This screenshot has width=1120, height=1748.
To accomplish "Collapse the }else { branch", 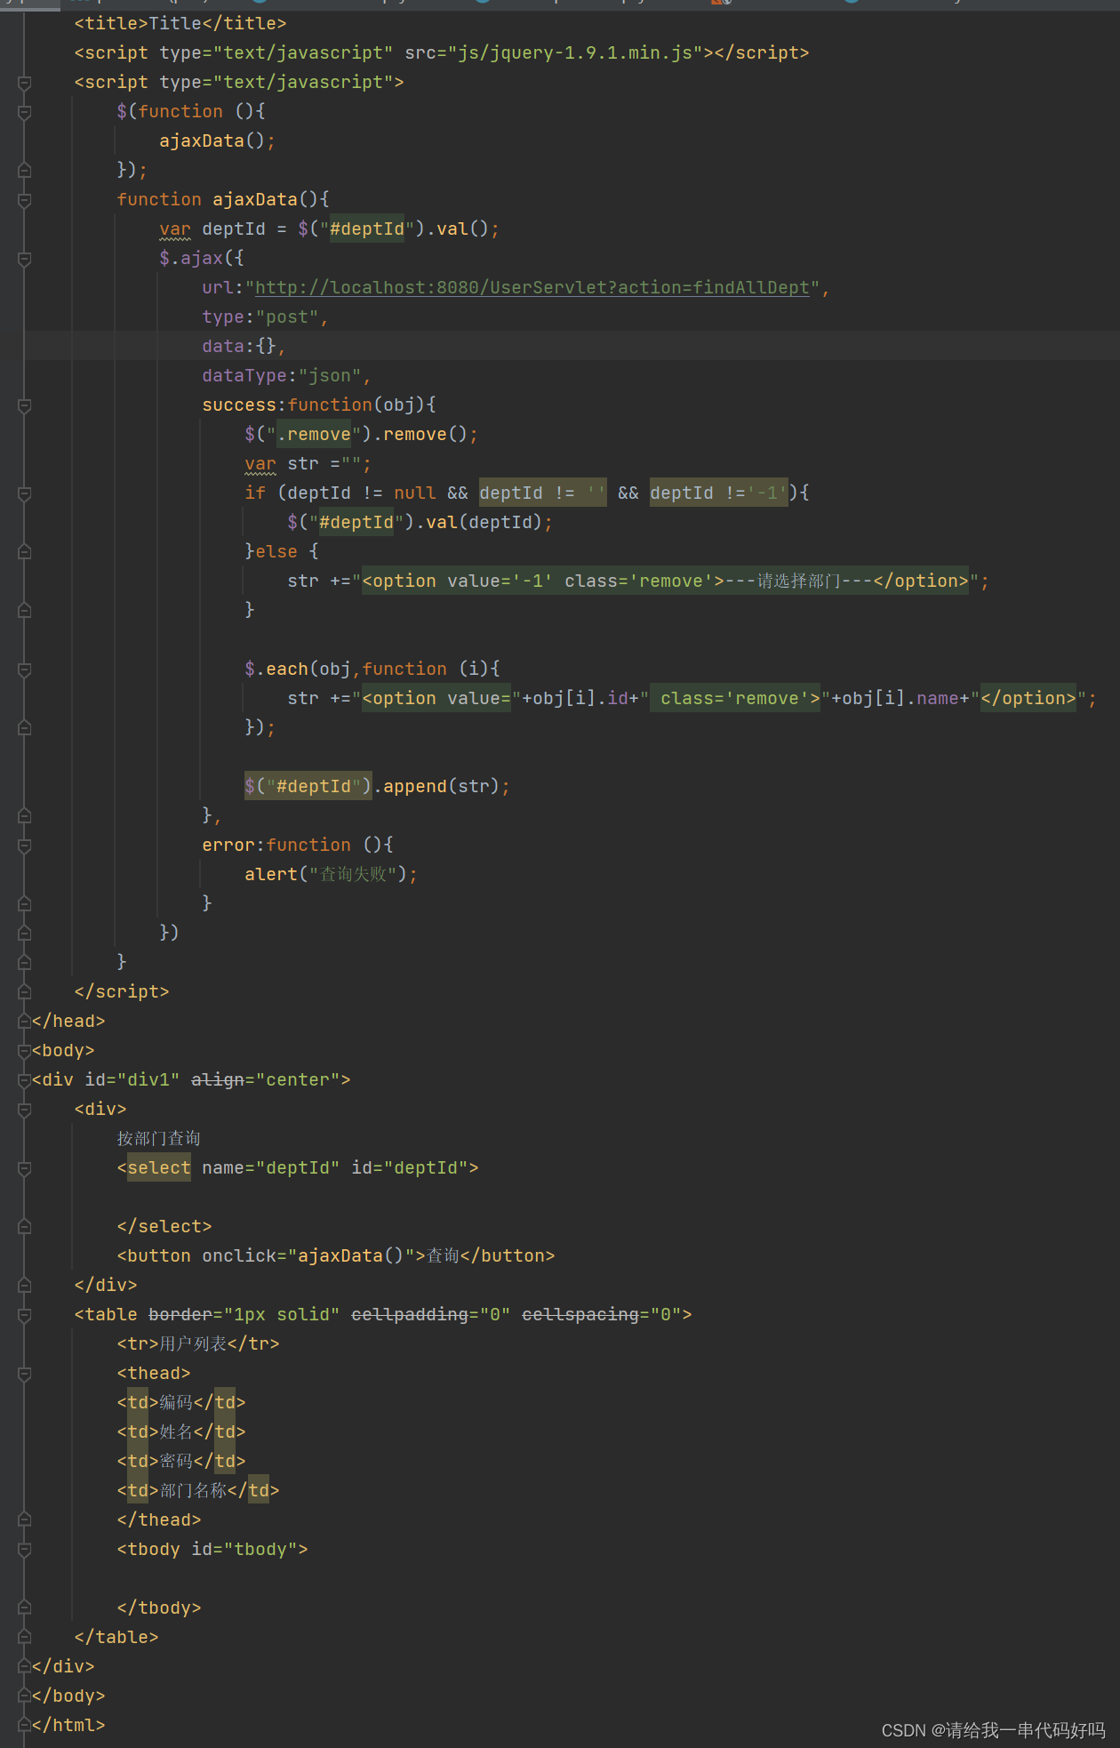I will tap(25, 552).
